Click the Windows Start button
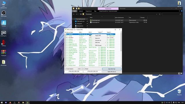 pyautogui.click(x=2, y=103)
